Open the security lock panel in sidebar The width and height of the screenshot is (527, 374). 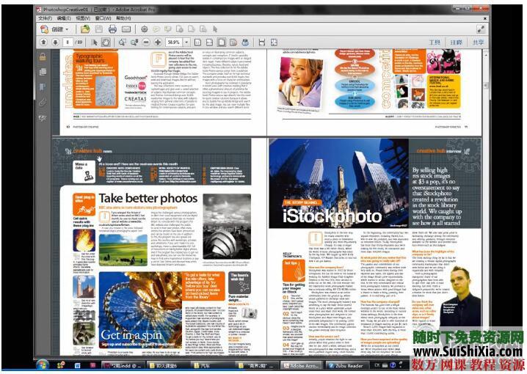tap(43, 57)
